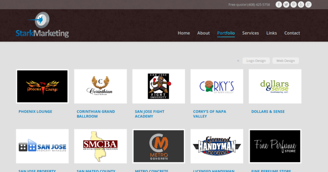Click the Corky's of Napa Valley link
Image resolution: width=328 pixels, height=172 pixels.
pos(210,114)
